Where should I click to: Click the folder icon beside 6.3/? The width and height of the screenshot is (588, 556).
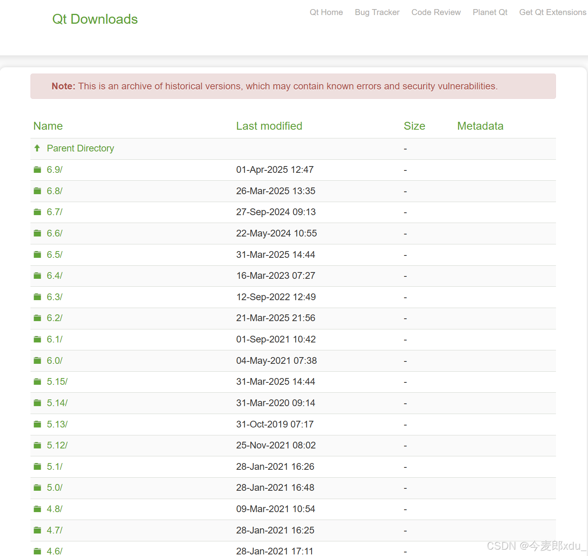click(38, 297)
